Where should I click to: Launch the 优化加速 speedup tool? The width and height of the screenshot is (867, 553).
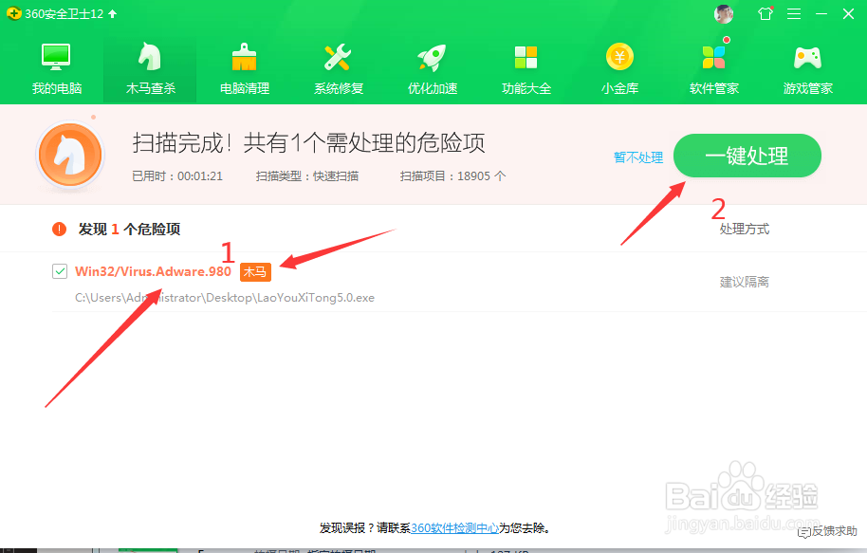[x=432, y=66]
